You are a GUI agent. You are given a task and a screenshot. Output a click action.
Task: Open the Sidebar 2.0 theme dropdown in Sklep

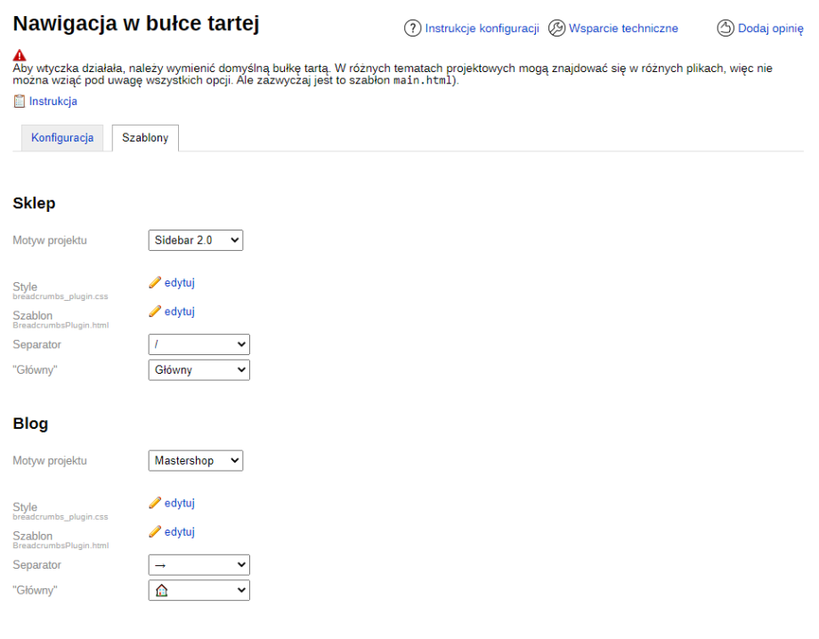tap(195, 239)
